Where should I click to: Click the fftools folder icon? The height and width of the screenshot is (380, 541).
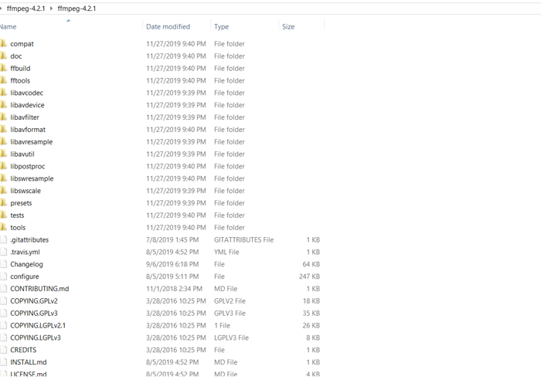pos(4,80)
